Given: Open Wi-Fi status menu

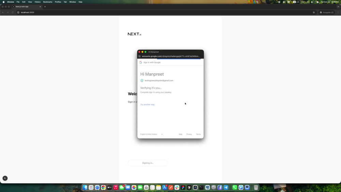Looking at the screenshot, I should pos(303,2).
